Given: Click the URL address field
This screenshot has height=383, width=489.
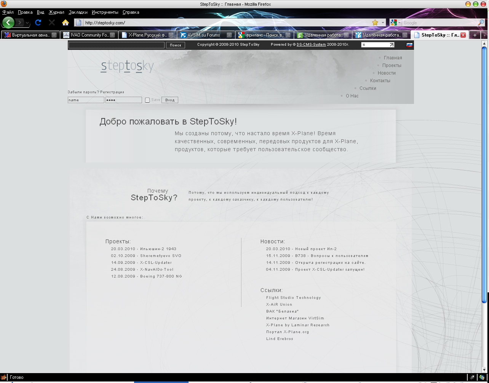Looking at the screenshot, I should pyautogui.click(x=227, y=22).
